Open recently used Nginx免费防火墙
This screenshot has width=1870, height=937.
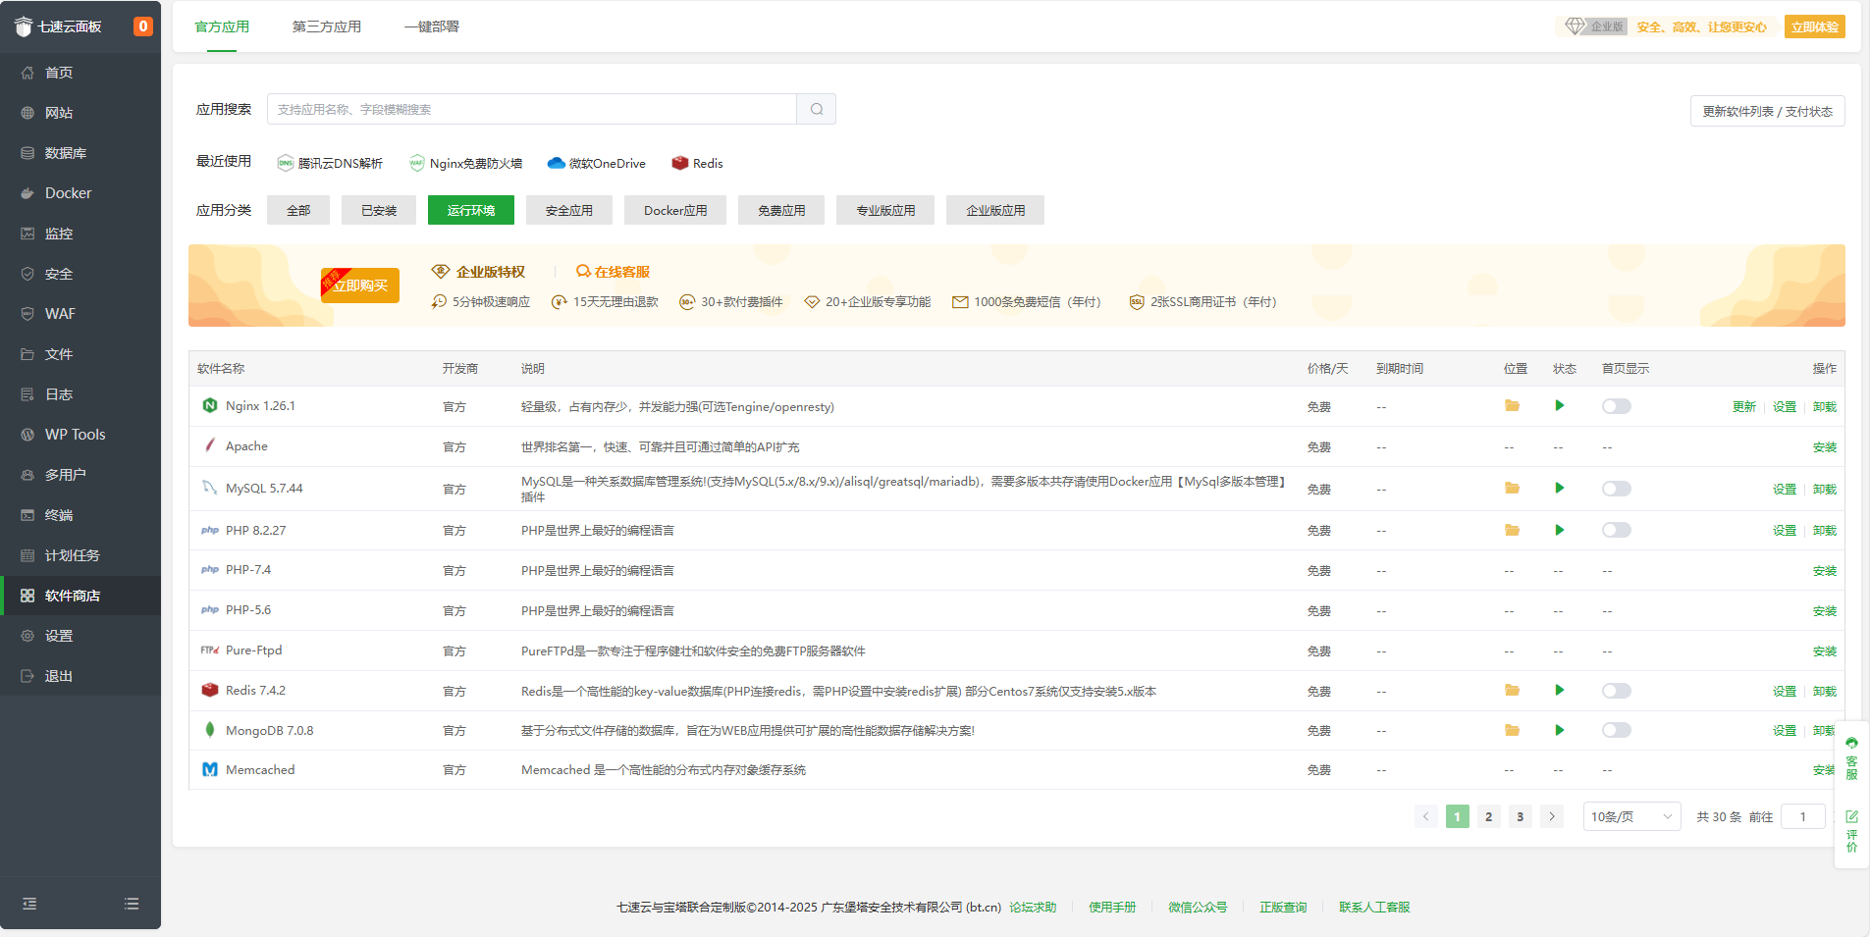(465, 163)
